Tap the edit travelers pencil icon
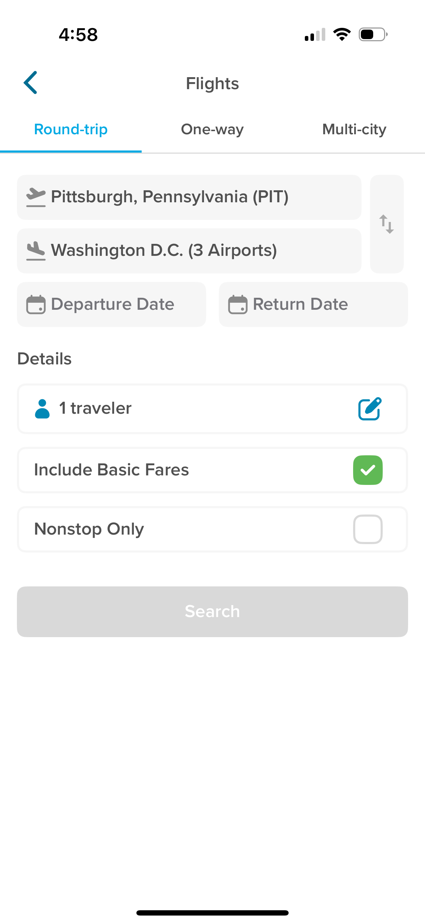 369,408
